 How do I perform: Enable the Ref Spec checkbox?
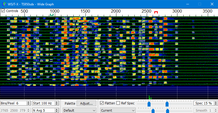(x=118, y=103)
